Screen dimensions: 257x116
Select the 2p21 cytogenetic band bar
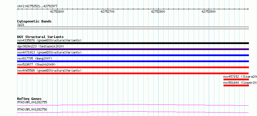(x=133, y=28)
